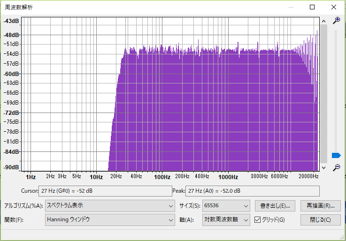Click the vertical scrollbar down arrow
The height and width of the screenshot is (241, 346).
(x=323, y=168)
